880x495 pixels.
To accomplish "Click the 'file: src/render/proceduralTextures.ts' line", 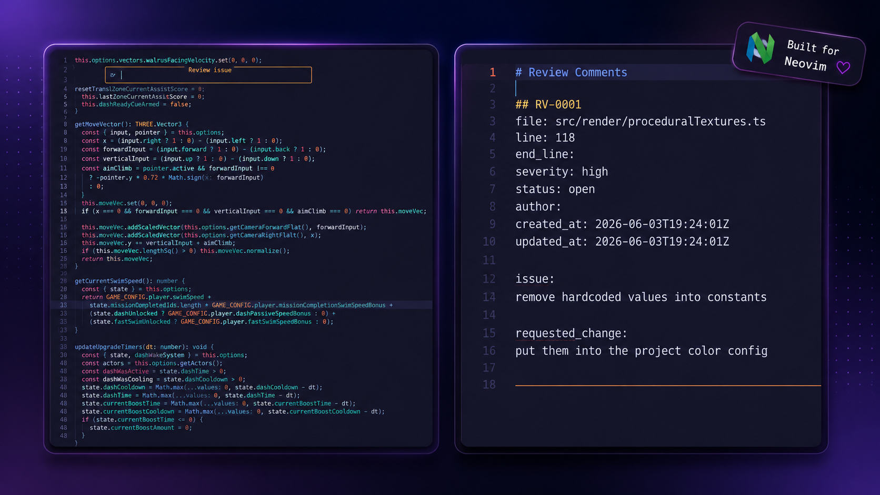I will (641, 122).
